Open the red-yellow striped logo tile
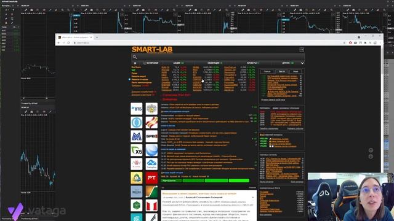This screenshot has width=394, height=221. 151,123
